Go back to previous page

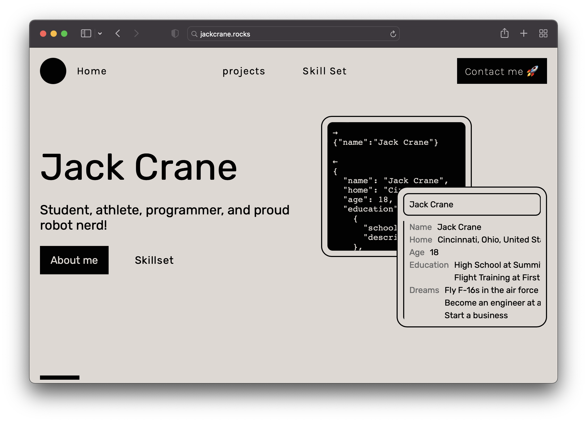(118, 33)
